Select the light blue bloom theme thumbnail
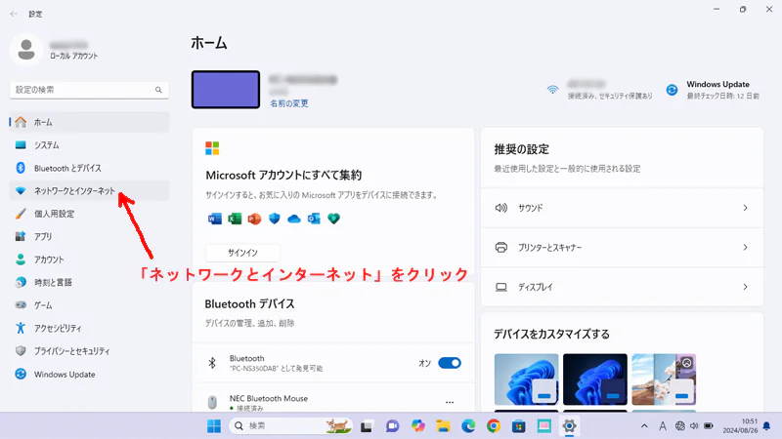This screenshot has height=439, width=782. coord(526,379)
